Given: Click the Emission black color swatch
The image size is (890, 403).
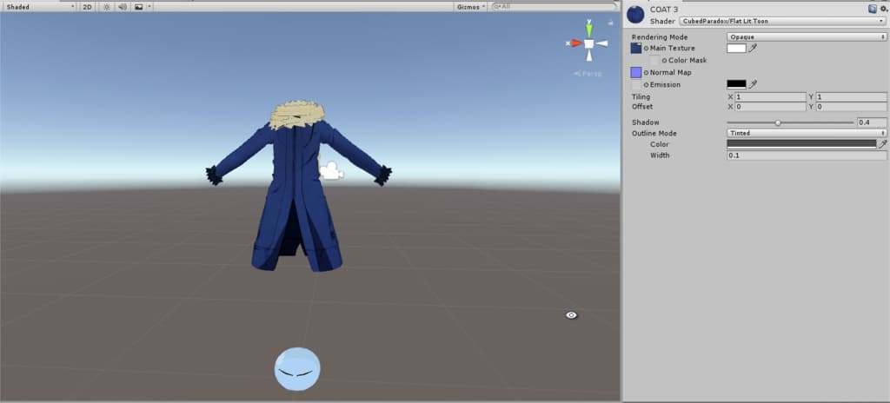Looking at the screenshot, I should click(736, 84).
